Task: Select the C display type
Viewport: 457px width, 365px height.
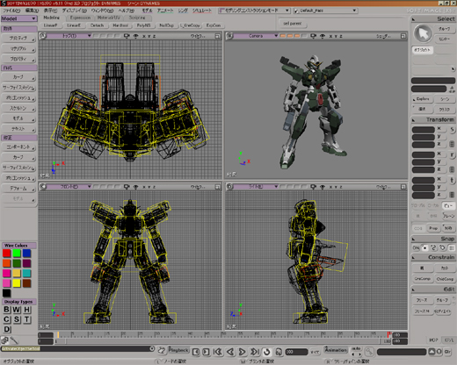Action: pyautogui.click(x=6, y=319)
